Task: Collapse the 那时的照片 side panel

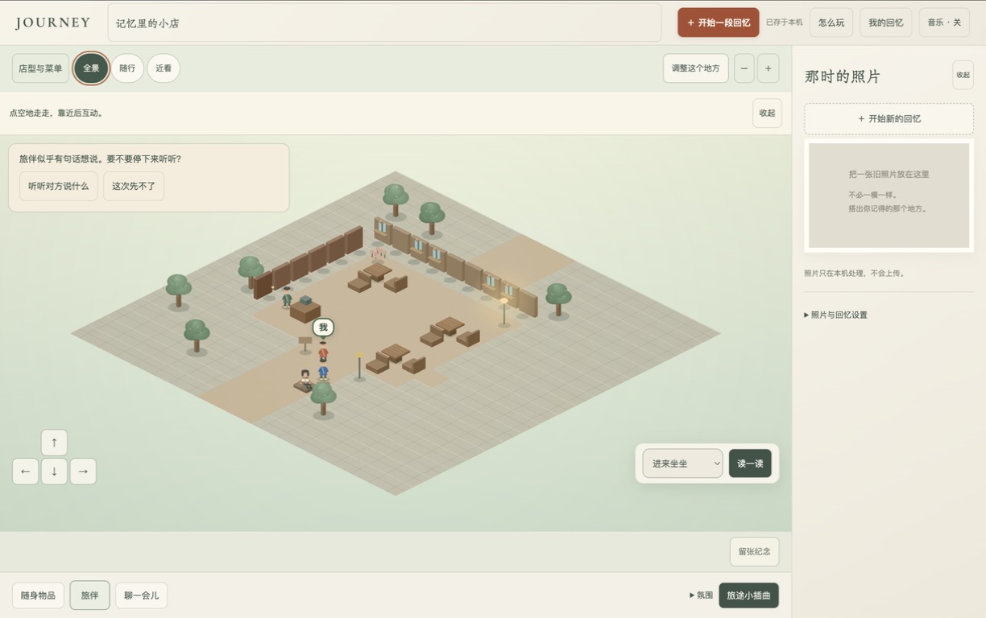Action: click(963, 75)
